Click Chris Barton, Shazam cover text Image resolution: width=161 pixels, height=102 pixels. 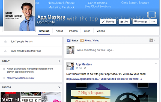point(135,3)
